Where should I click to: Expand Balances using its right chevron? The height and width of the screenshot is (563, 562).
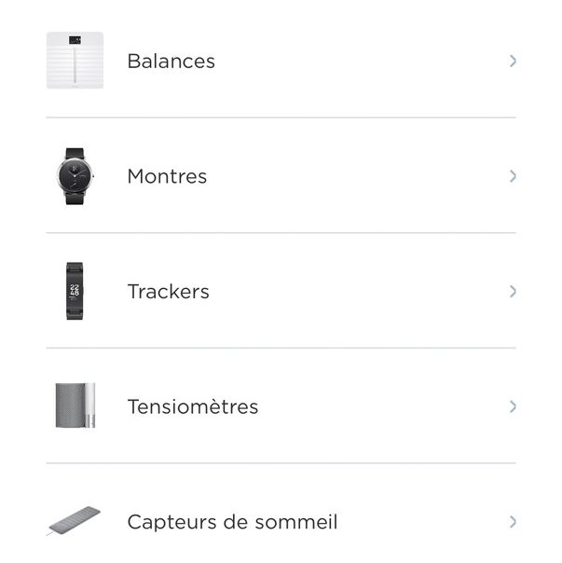(x=513, y=61)
